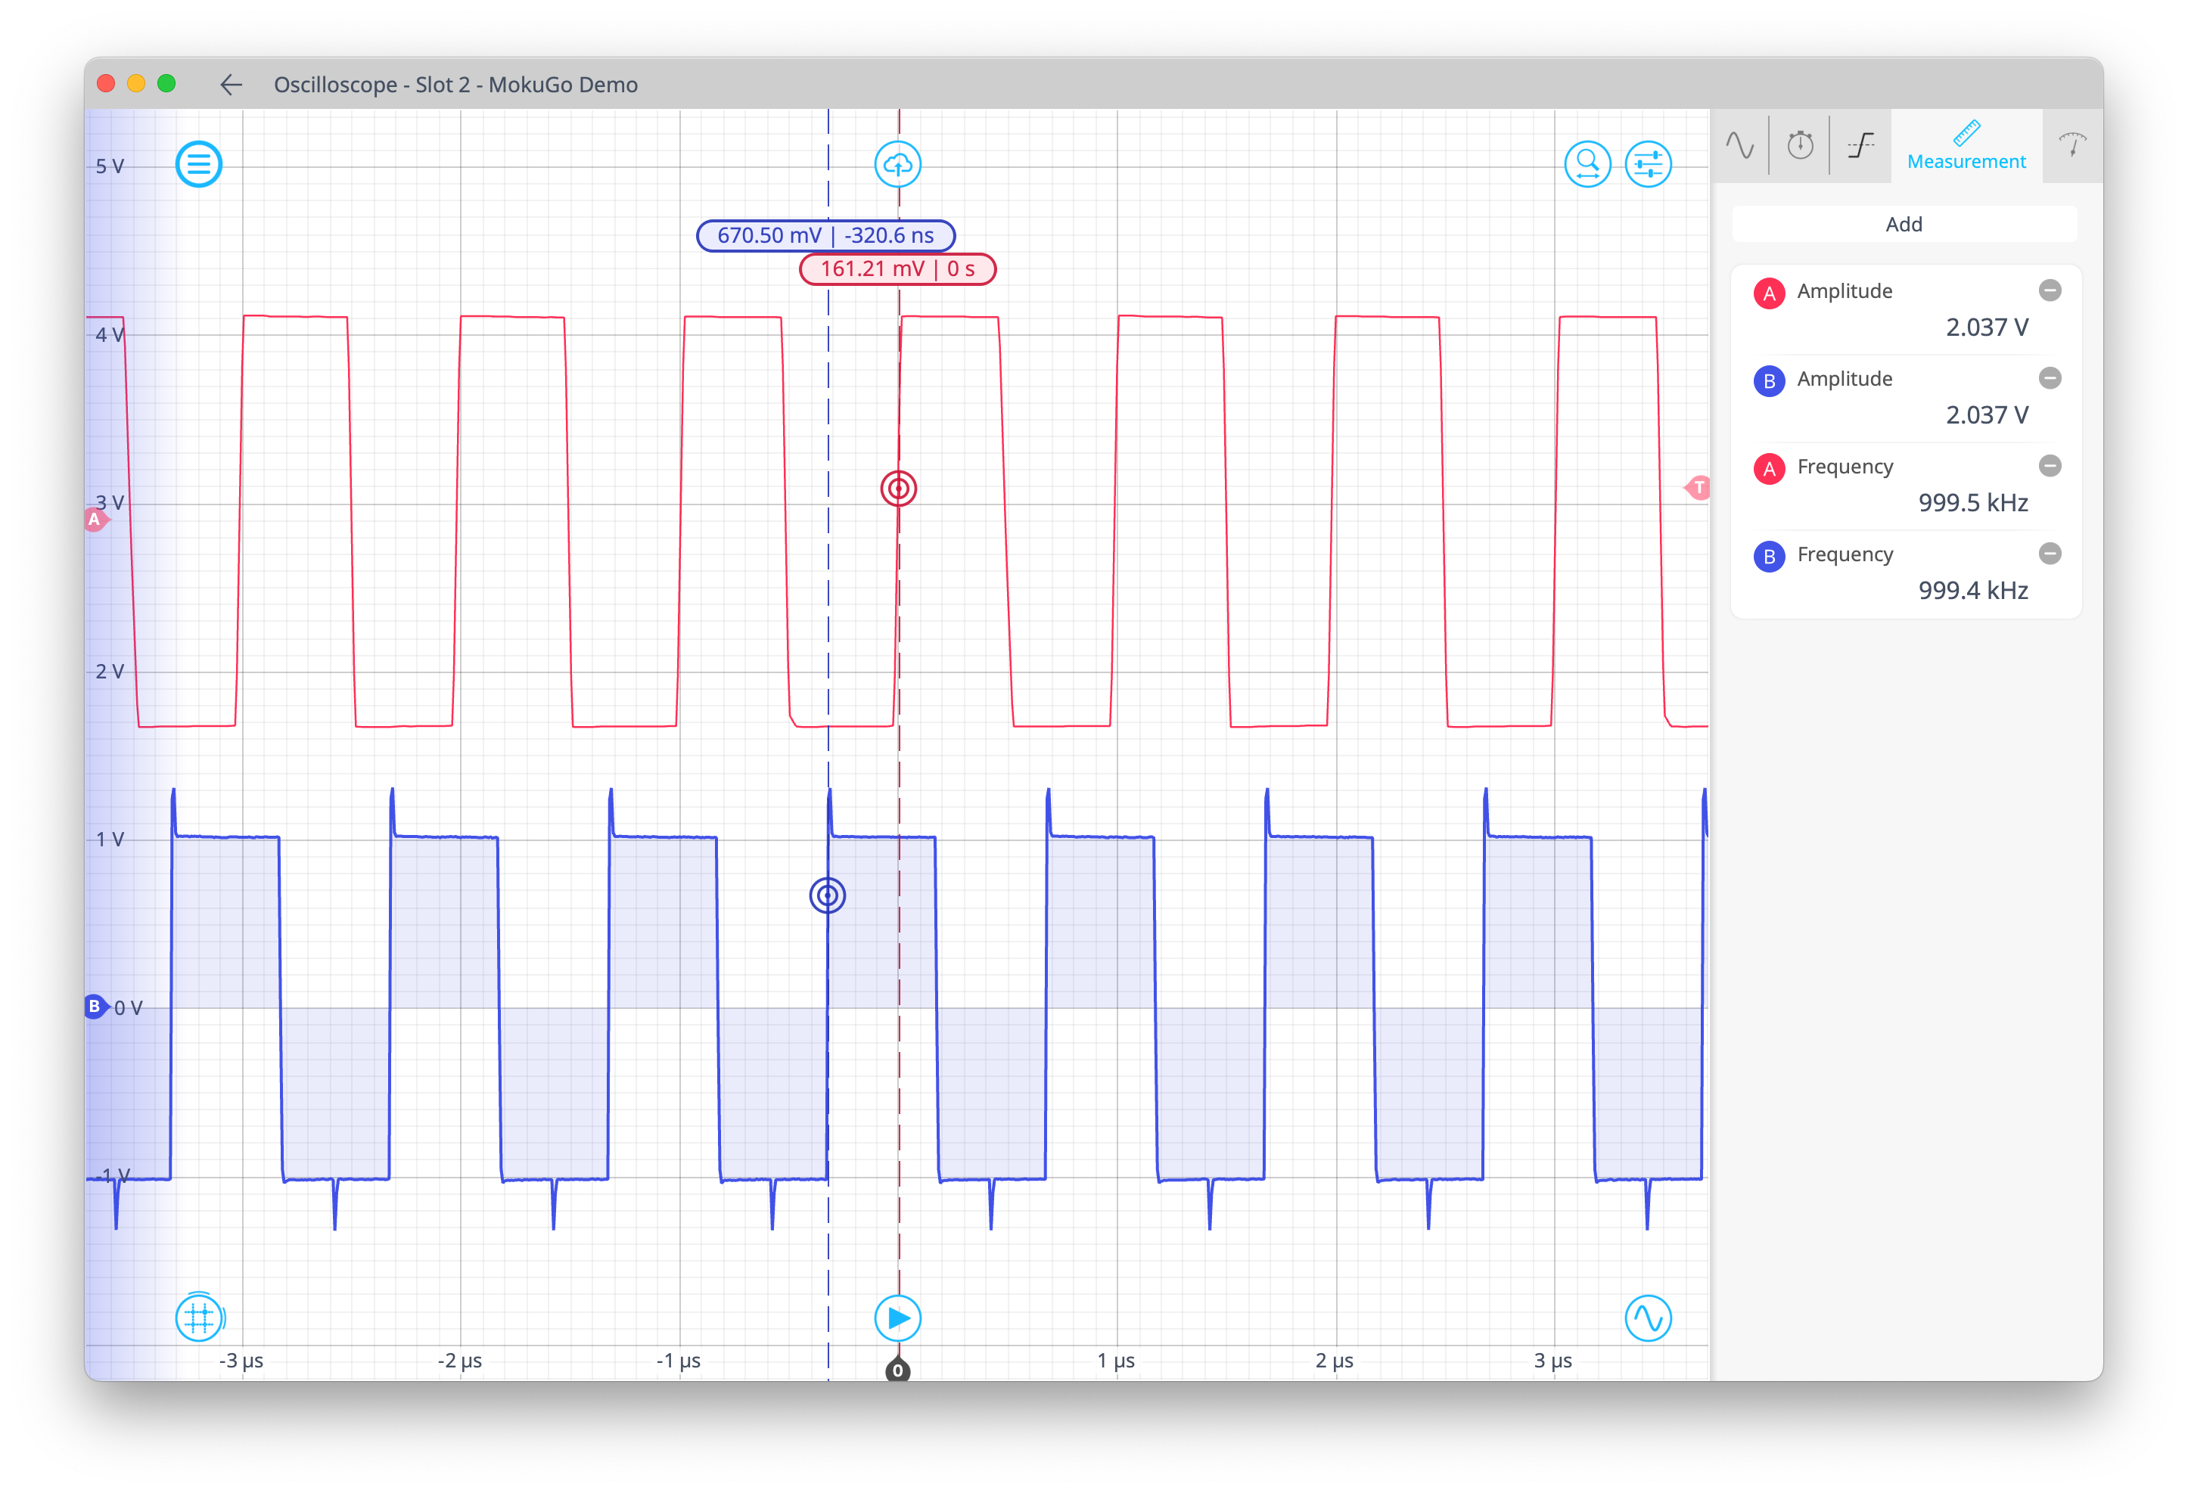This screenshot has height=1493, width=2188.
Task: Click the B badge beside Frequency
Action: pyautogui.click(x=1769, y=557)
